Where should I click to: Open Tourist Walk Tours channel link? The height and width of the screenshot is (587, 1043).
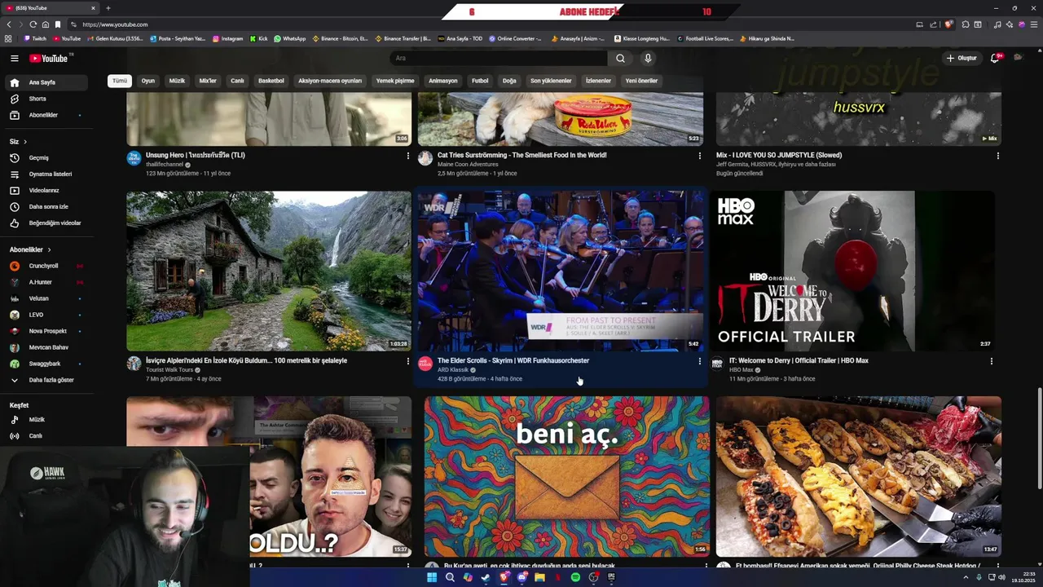click(x=169, y=370)
